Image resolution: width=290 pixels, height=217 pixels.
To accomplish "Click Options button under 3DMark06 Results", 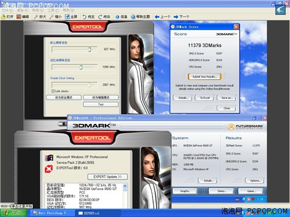I will [255, 181].
